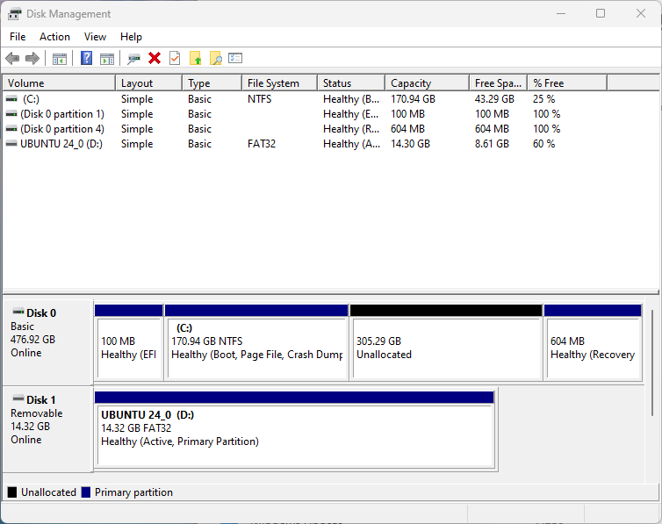Click the folder with green arrow icon

(195, 58)
